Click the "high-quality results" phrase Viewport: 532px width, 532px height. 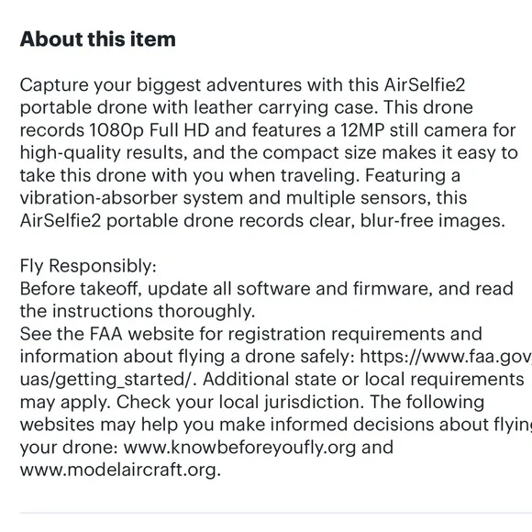tap(104, 153)
